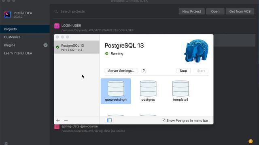Viewport: 259px width, 145px height.
Task: Click the green Running status indicator
Action: [x=107, y=54]
